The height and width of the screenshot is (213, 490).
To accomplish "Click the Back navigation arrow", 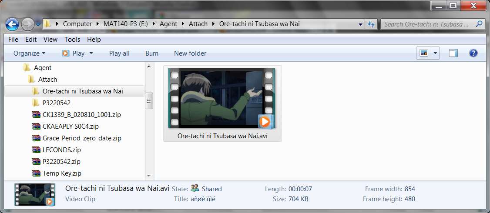I will coord(12,24).
